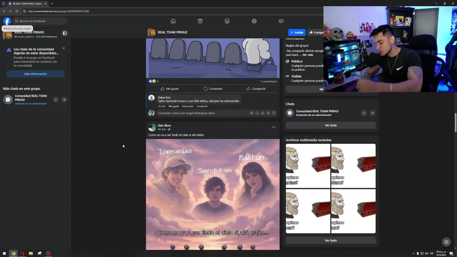Open the new message compose button
The image size is (457, 257).
coord(446,242)
